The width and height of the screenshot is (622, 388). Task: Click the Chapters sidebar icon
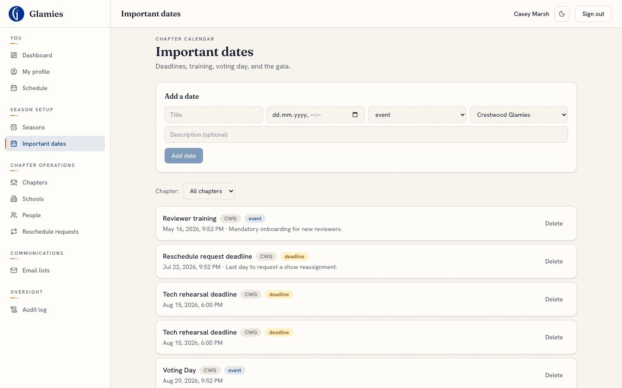[14, 182]
